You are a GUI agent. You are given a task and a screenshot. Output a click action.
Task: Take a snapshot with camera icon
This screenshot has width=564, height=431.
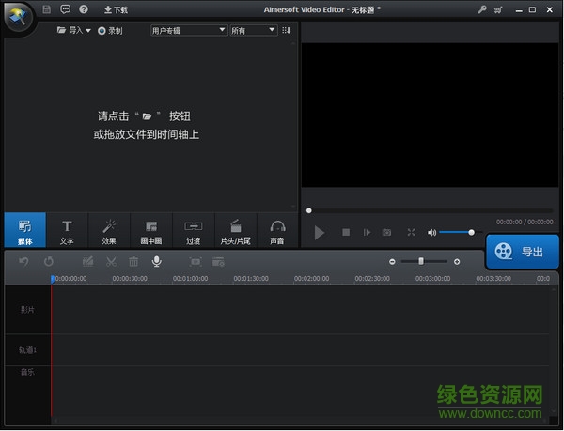pos(387,232)
